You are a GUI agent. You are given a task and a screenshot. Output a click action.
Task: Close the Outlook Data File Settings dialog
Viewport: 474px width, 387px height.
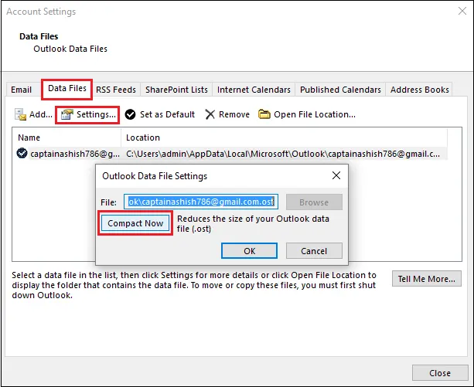pos(336,175)
